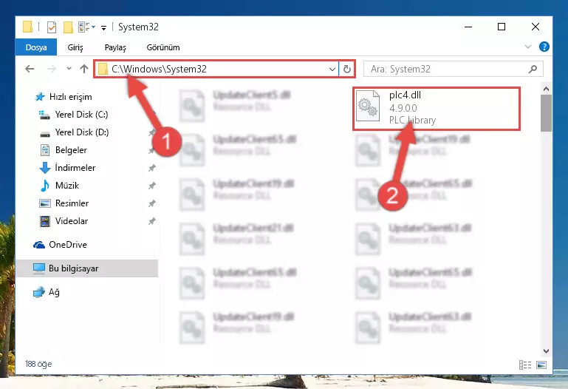Click the pin icon beside Videolar
Image resolution: width=568 pixels, height=389 pixels.
151,221
